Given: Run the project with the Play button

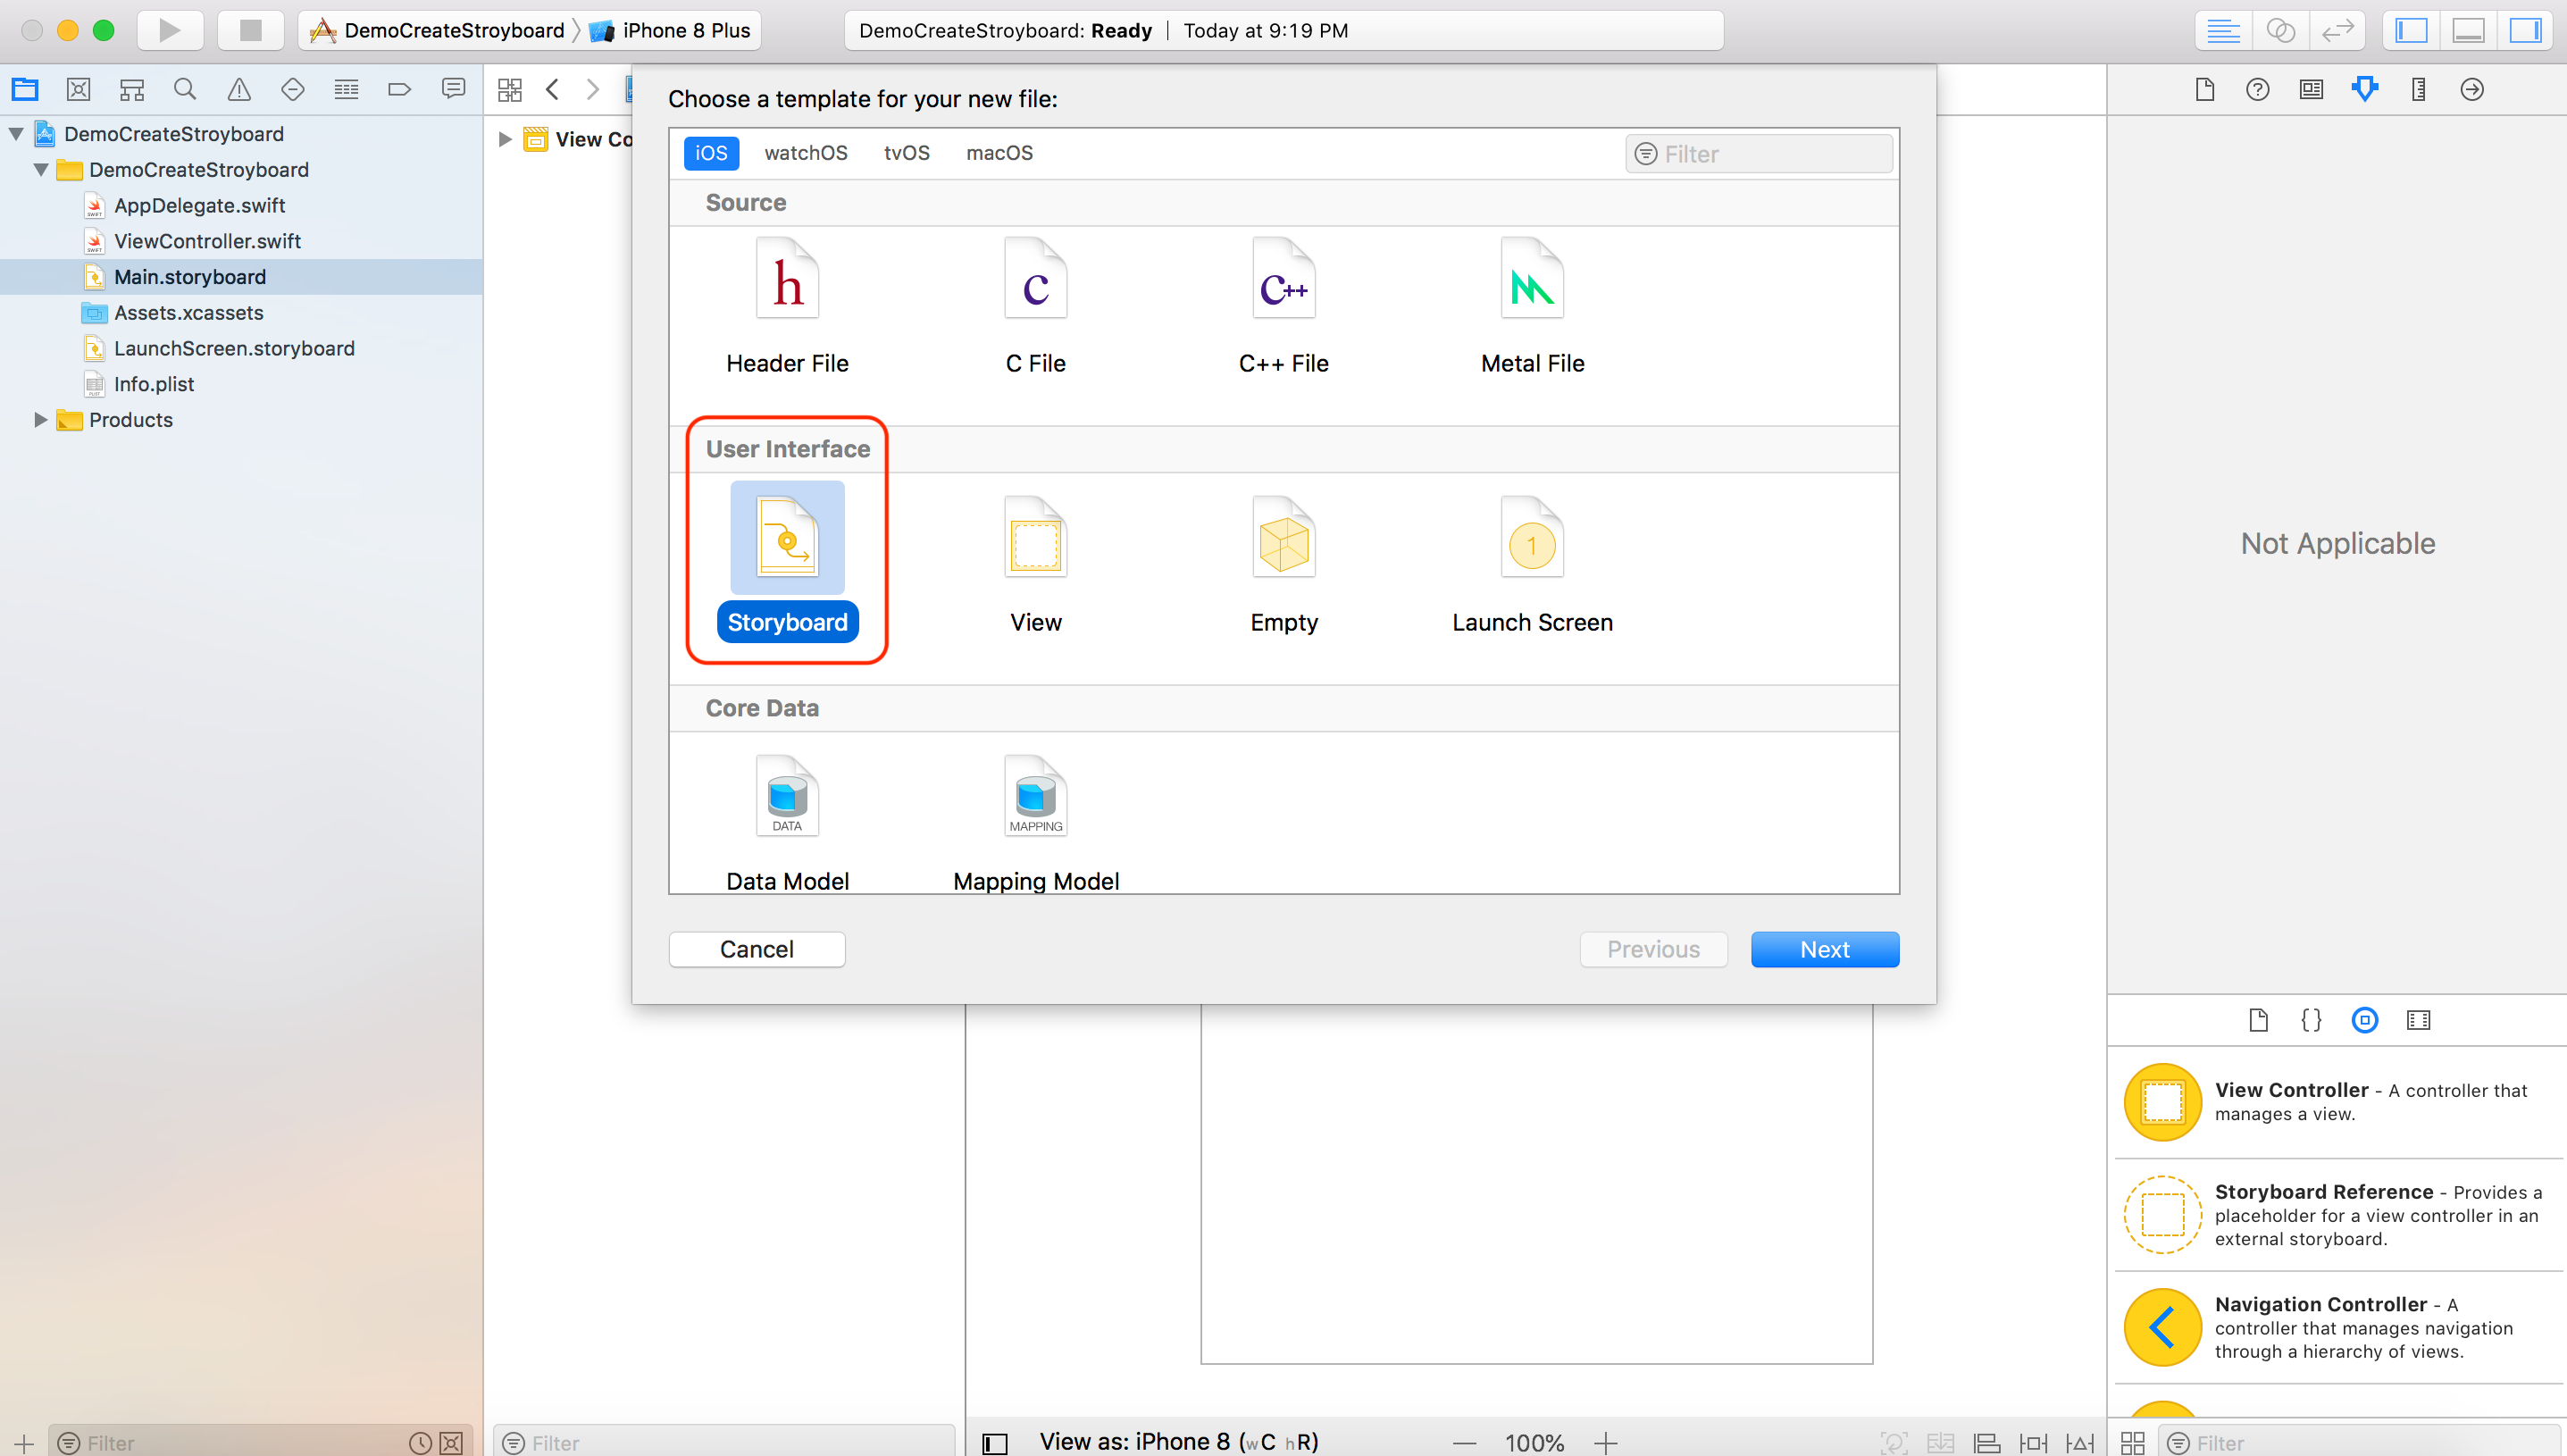Looking at the screenshot, I should [x=170, y=30].
